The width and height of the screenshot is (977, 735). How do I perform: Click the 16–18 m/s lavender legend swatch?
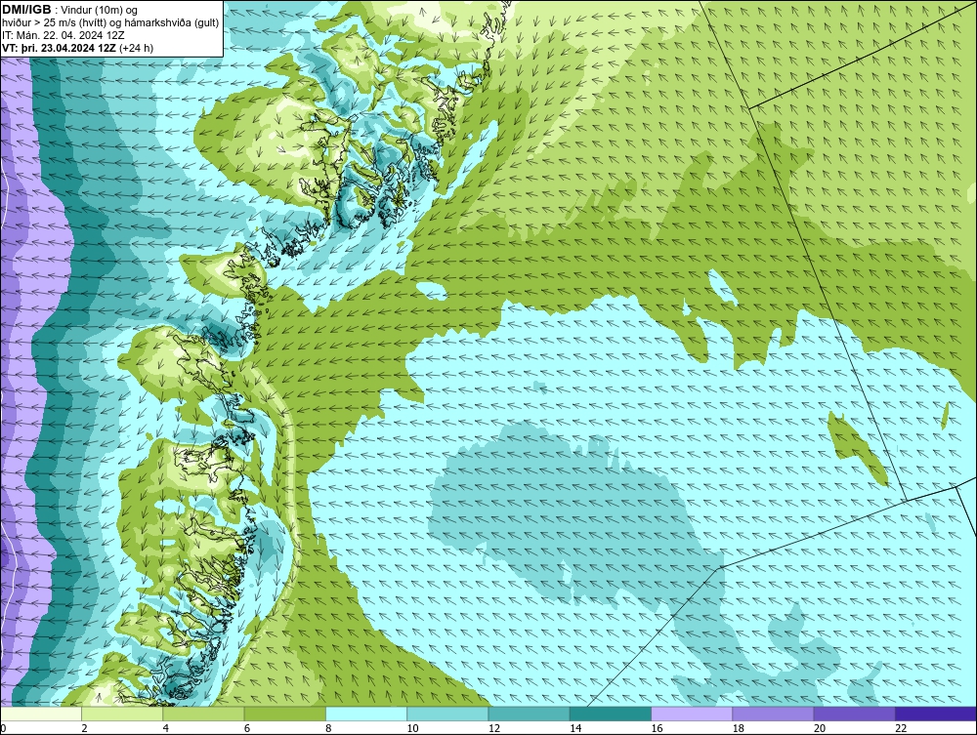pyautogui.click(x=692, y=714)
